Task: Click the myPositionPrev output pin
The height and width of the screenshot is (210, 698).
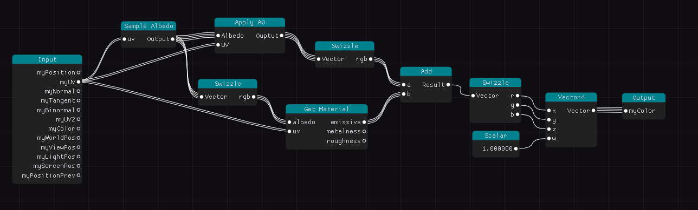Action: 79,175
